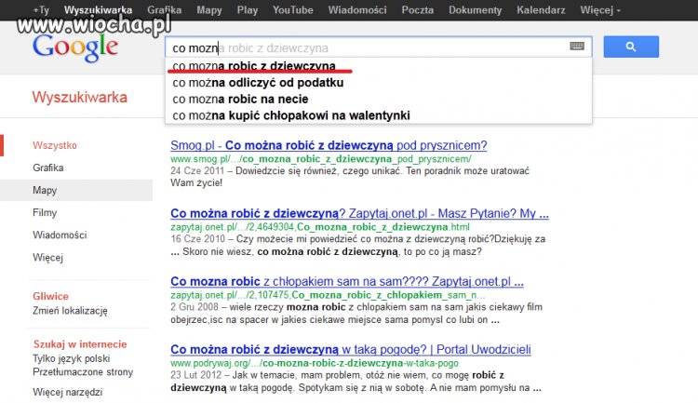Choose suggestion 'co mozna robic z dziewczyna'

379,66
